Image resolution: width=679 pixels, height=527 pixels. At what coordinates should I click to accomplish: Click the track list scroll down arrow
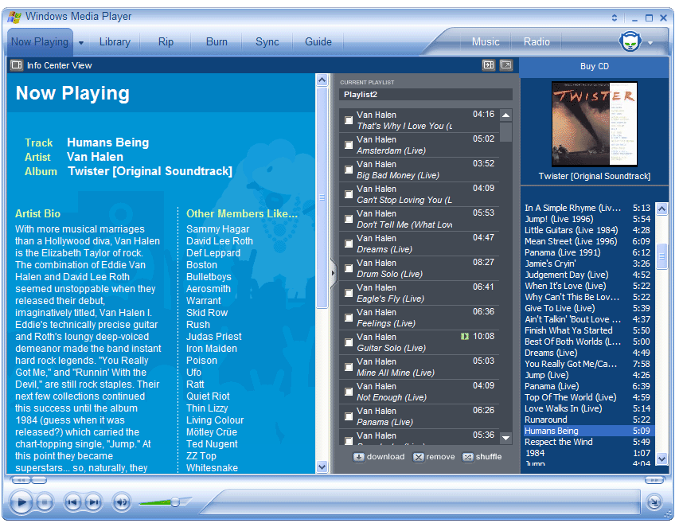[x=661, y=459]
